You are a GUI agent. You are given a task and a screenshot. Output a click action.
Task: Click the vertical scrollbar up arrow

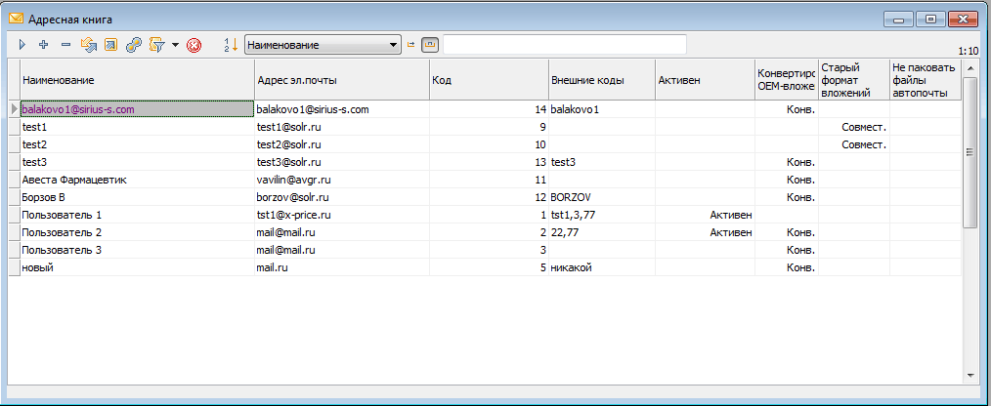point(970,66)
